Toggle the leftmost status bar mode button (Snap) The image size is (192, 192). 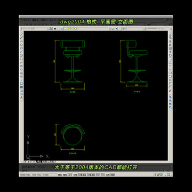[x=60, y=175]
